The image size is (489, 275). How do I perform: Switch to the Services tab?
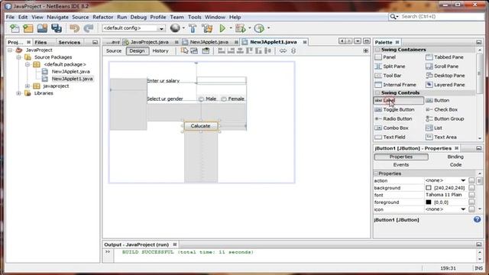[x=70, y=43]
